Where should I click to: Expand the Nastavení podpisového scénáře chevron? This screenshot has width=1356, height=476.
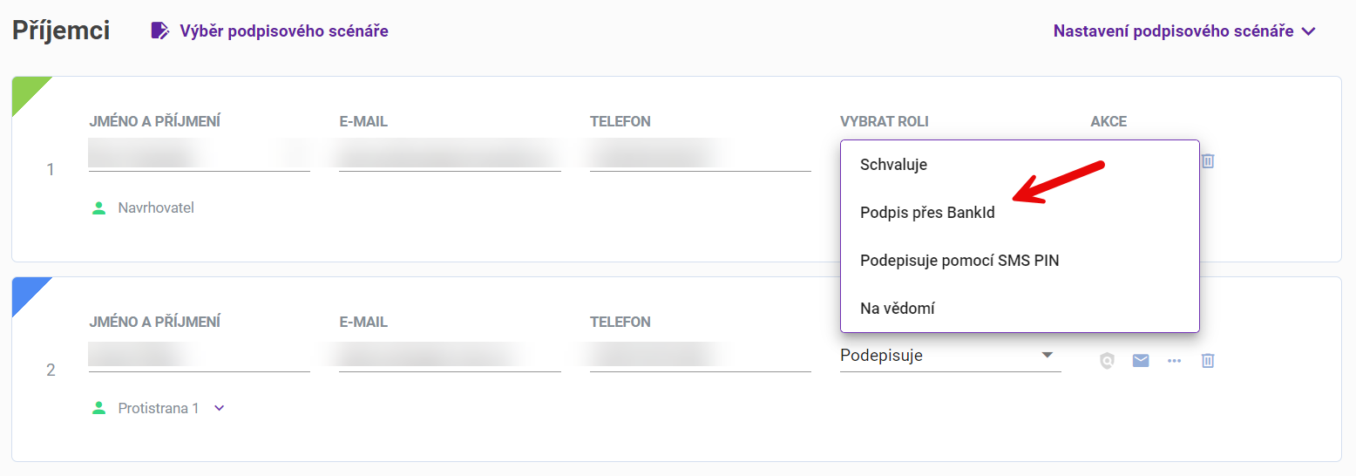tap(1307, 31)
